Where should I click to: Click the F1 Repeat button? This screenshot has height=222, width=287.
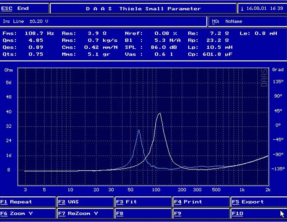(28, 202)
